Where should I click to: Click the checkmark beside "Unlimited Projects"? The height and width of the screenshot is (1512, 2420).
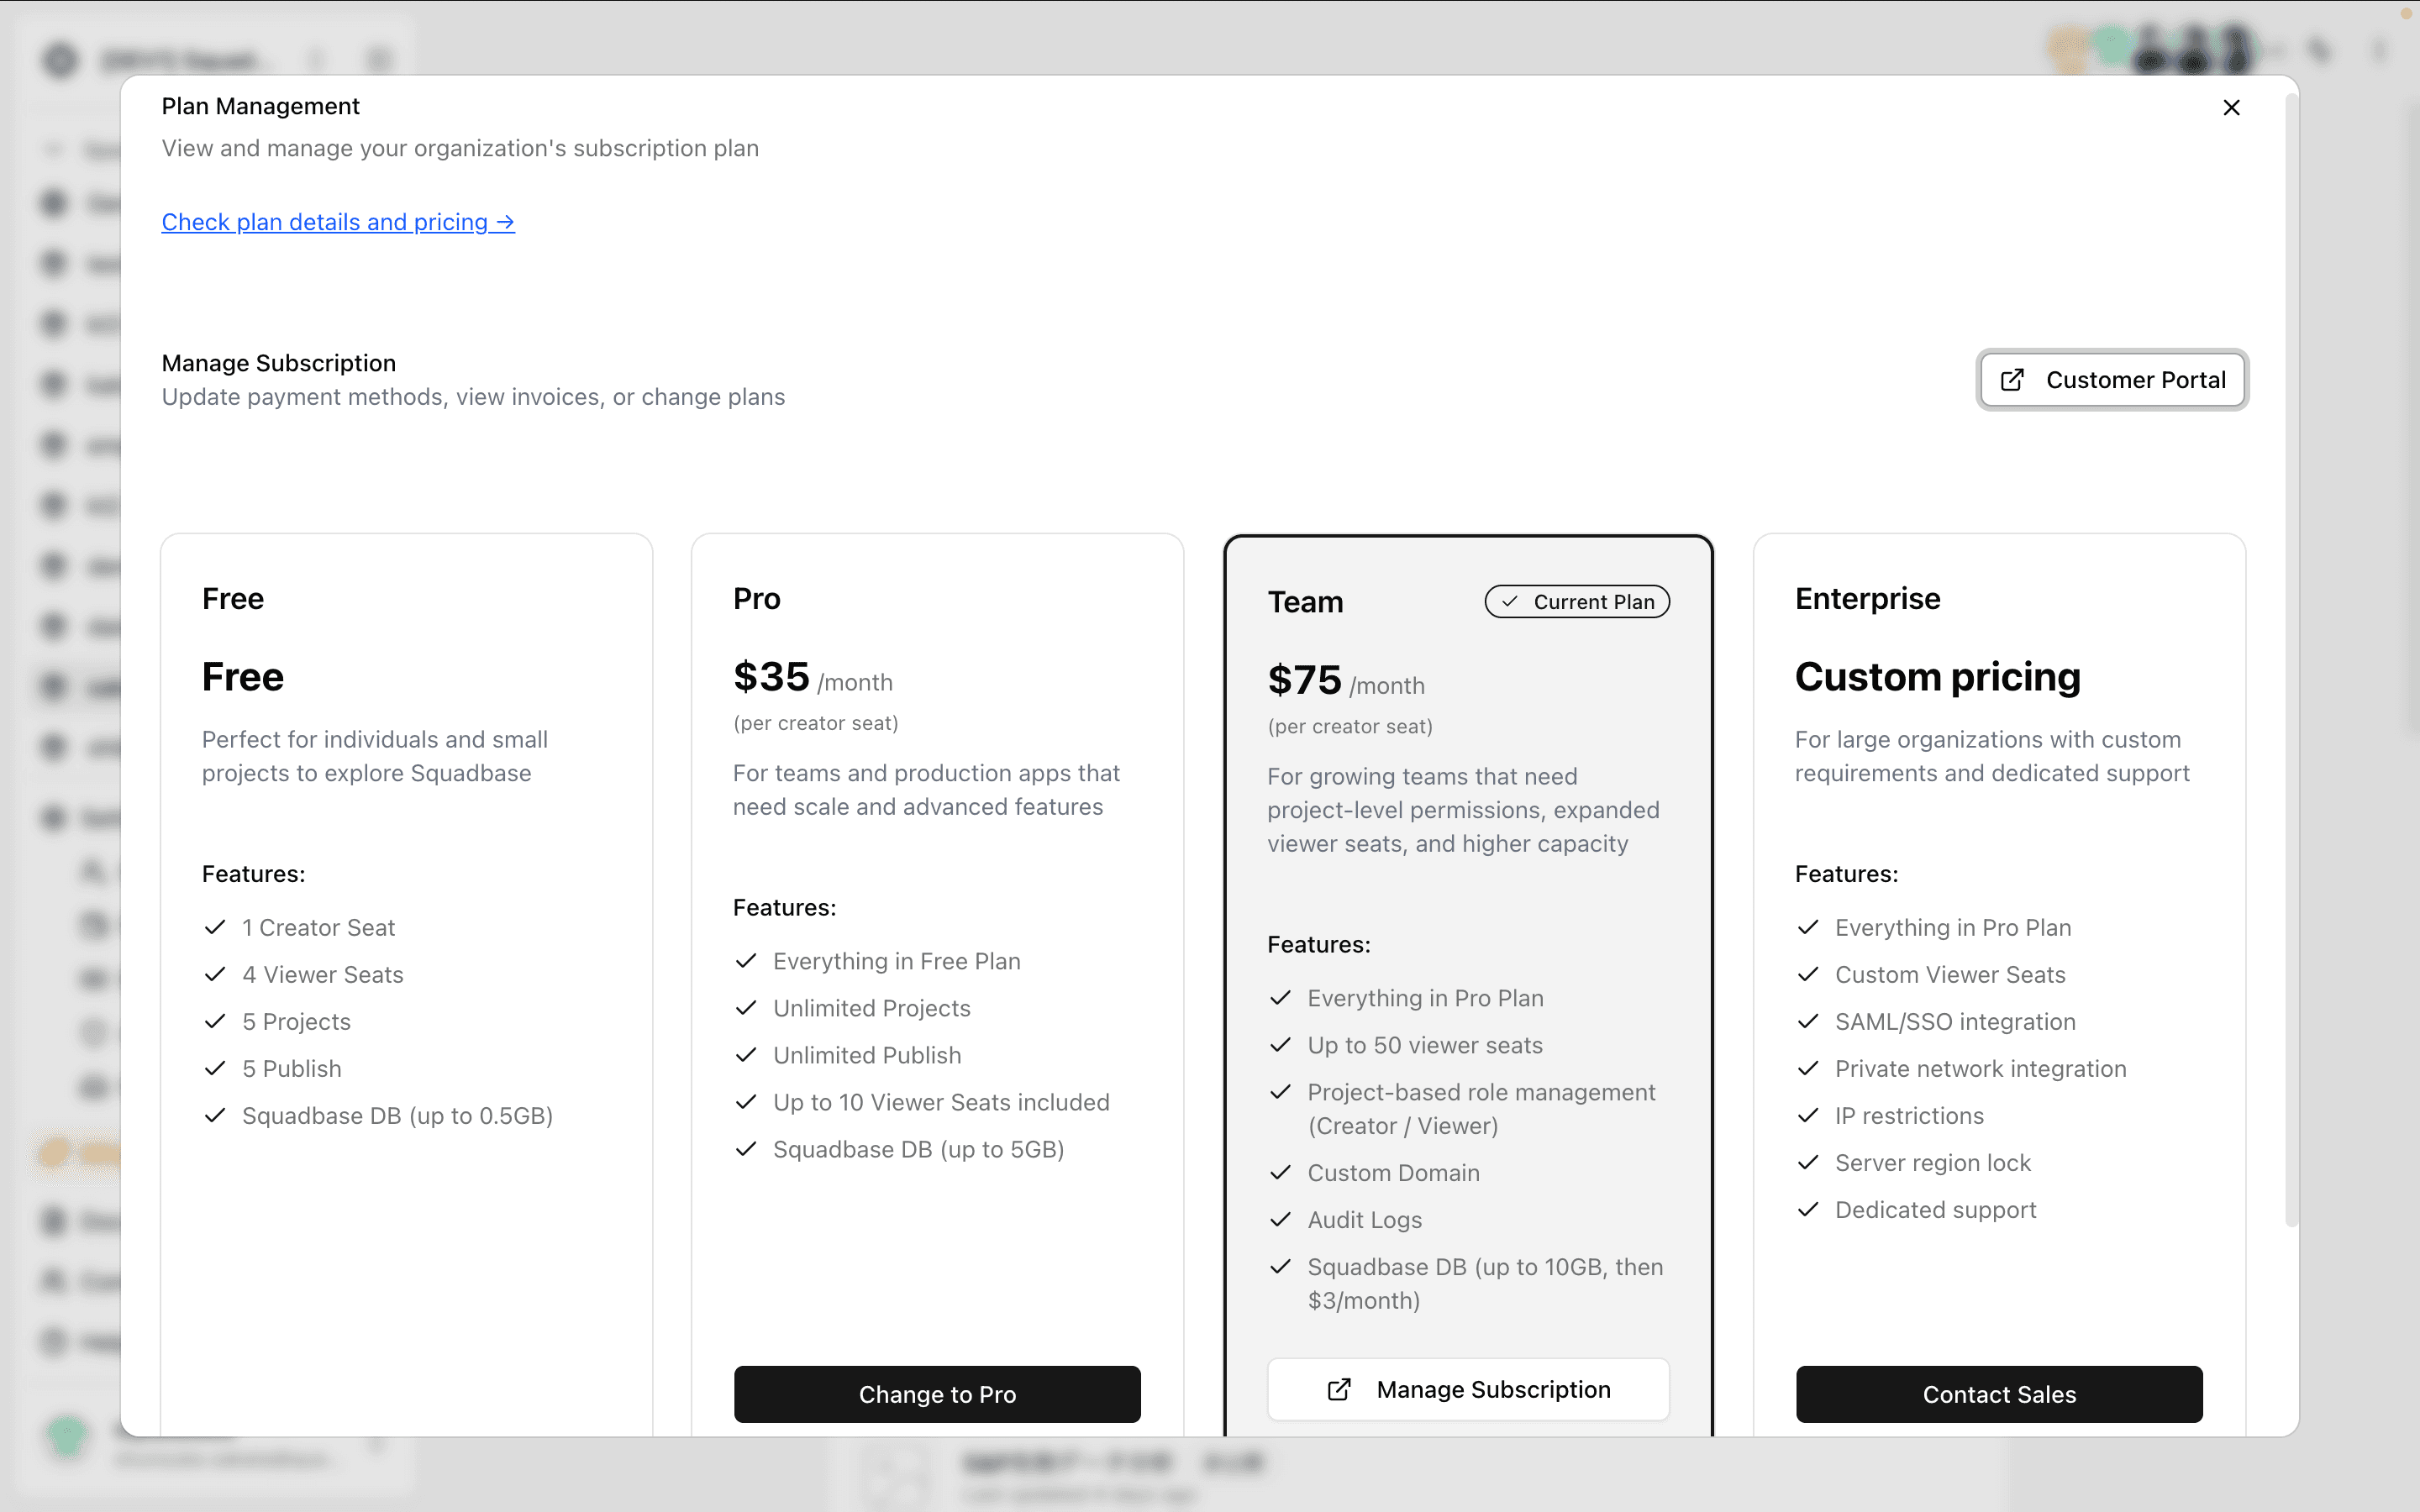pyautogui.click(x=746, y=1008)
